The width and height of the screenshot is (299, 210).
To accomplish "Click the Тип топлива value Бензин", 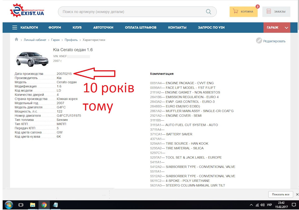I will pos(62,120).
